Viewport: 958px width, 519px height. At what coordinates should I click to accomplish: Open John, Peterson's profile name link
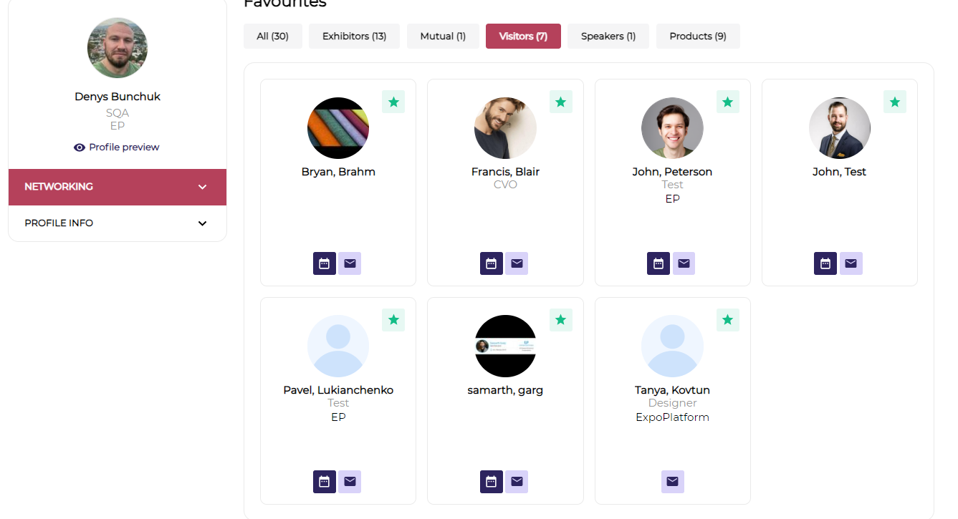tap(672, 172)
